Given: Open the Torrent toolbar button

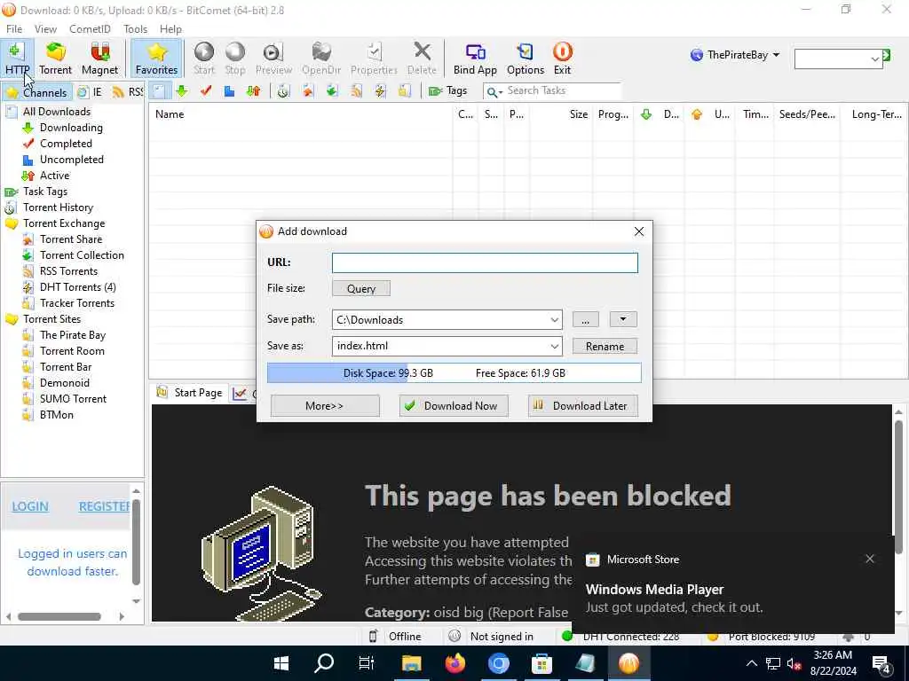Looking at the screenshot, I should point(56,58).
